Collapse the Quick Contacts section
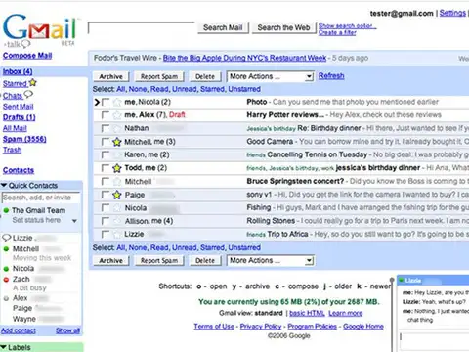 coord(4,186)
